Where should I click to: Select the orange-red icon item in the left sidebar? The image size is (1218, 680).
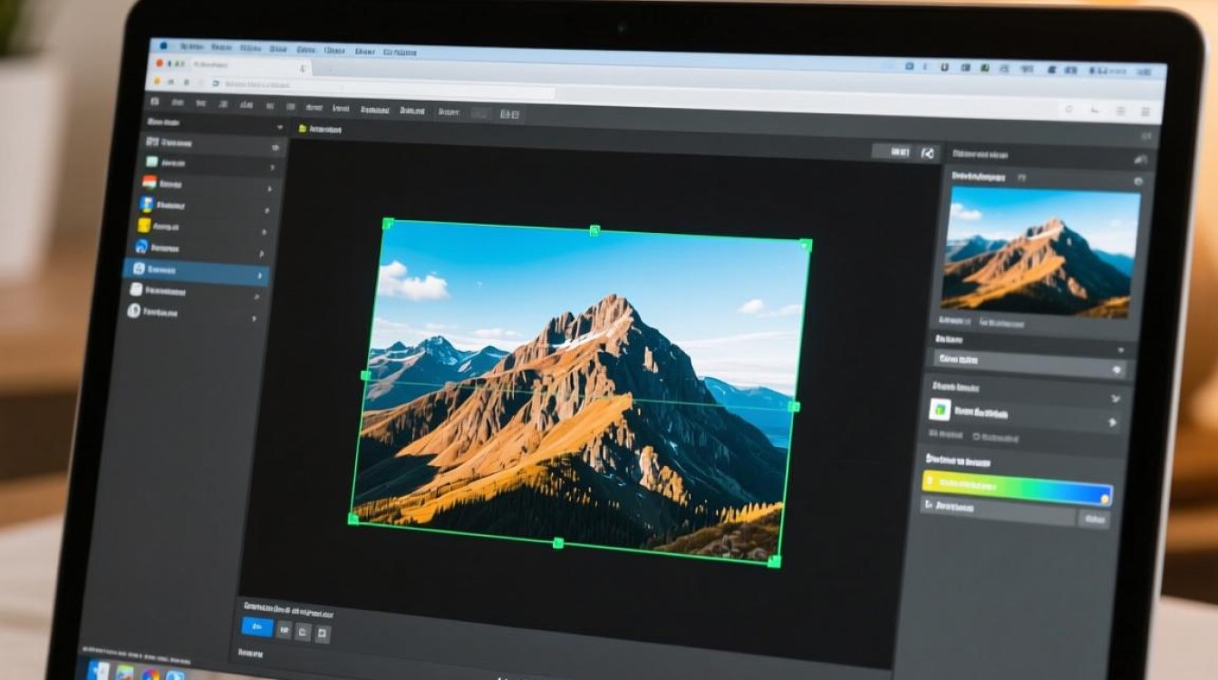(150, 182)
